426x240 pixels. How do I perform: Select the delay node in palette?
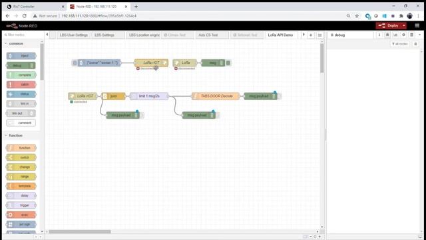[x=21, y=195]
